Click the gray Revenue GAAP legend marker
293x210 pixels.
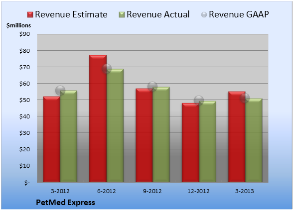click(204, 14)
